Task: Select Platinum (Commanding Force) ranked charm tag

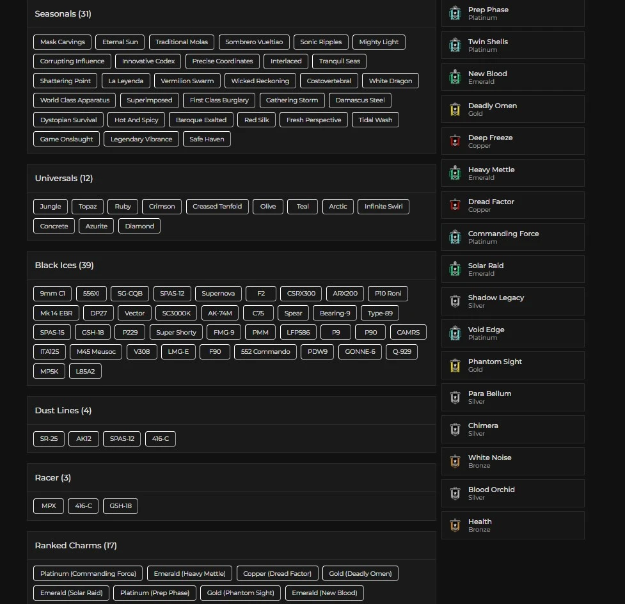Action: [88, 573]
